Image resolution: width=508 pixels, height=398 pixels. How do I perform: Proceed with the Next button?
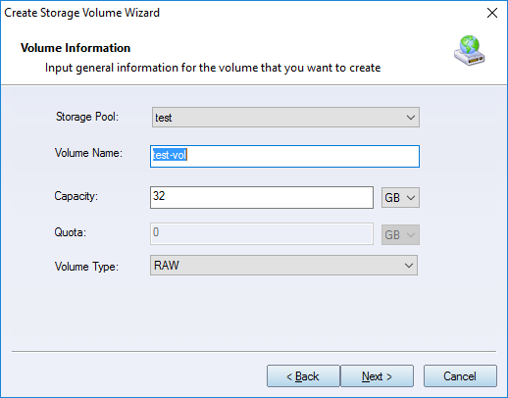coord(377,376)
